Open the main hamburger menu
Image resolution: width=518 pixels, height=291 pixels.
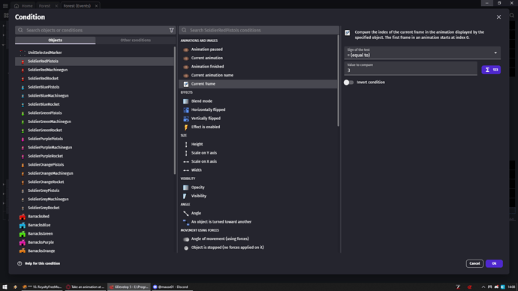pyautogui.click(x=5, y=5)
